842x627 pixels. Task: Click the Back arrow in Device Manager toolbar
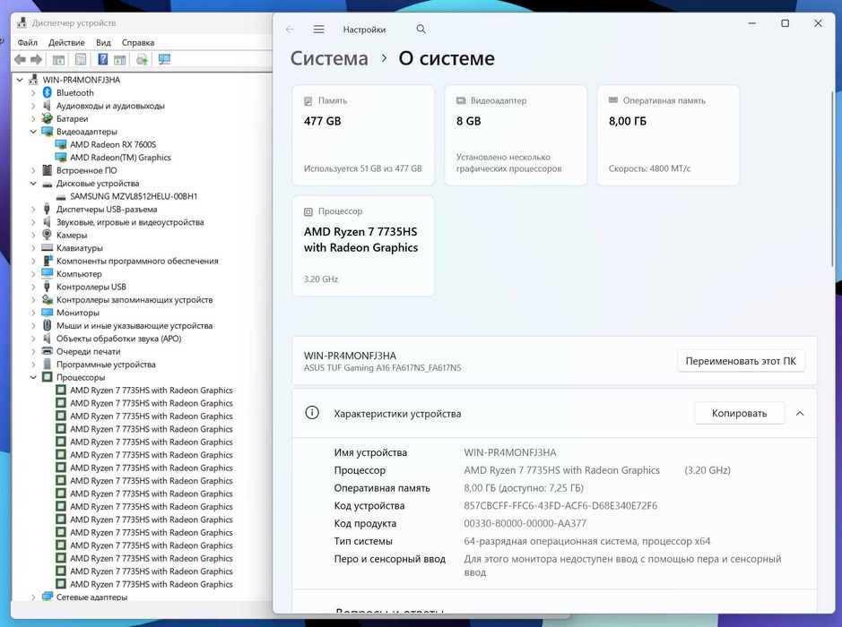(x=20, y=59)
